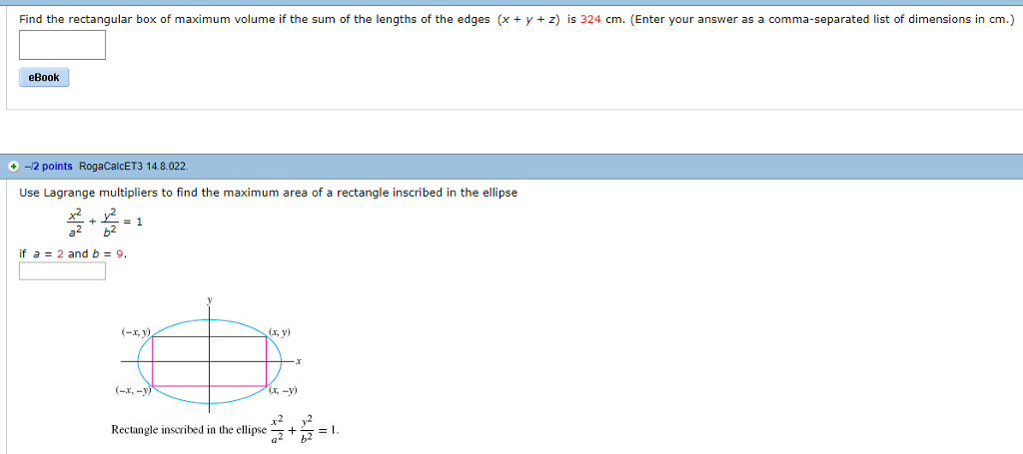Viewport: 1023px width, 454px height.
Task: Click the ellipse maximum area answer field
Action: click(x=62, y=271)
